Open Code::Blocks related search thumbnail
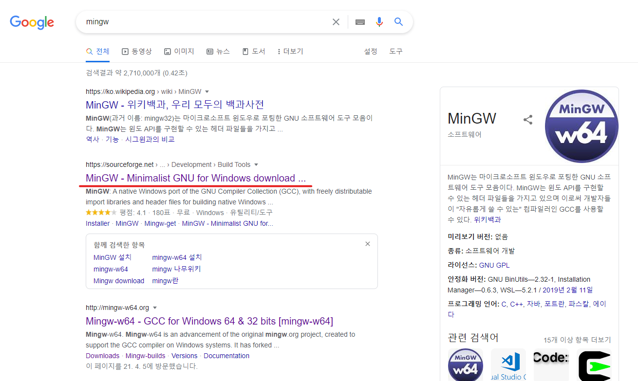This screenshot has width=638, height=381. [551, 364]
